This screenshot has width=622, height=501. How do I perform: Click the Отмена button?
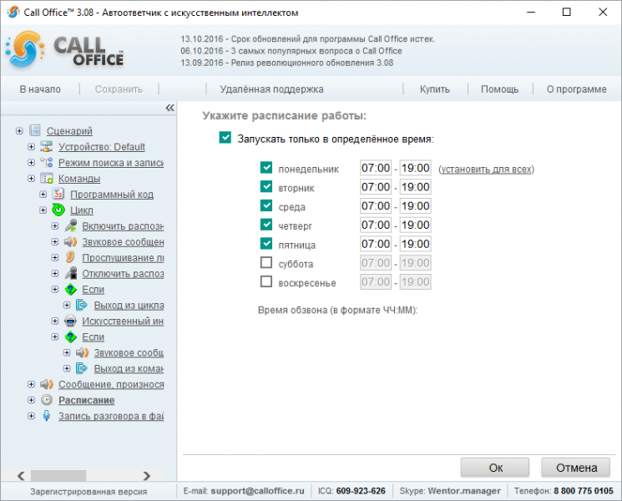click(x=576, y=468)
